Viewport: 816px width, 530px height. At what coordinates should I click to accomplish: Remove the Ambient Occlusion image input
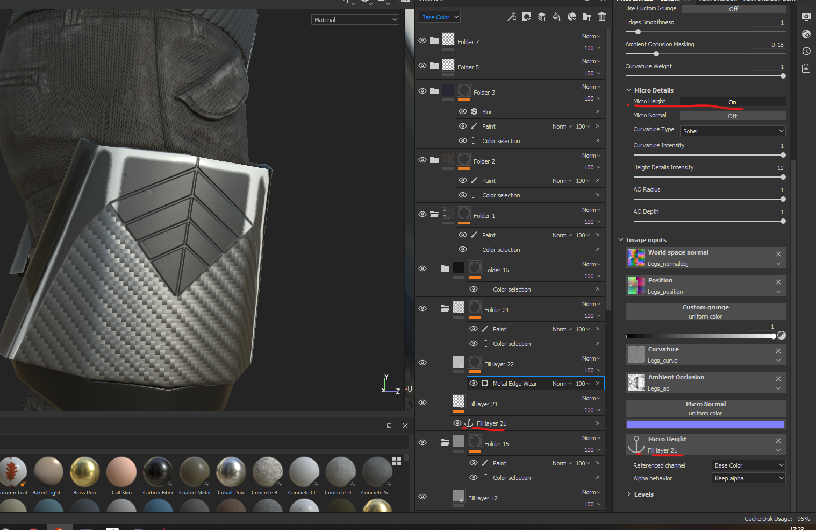tap(778, 379)
